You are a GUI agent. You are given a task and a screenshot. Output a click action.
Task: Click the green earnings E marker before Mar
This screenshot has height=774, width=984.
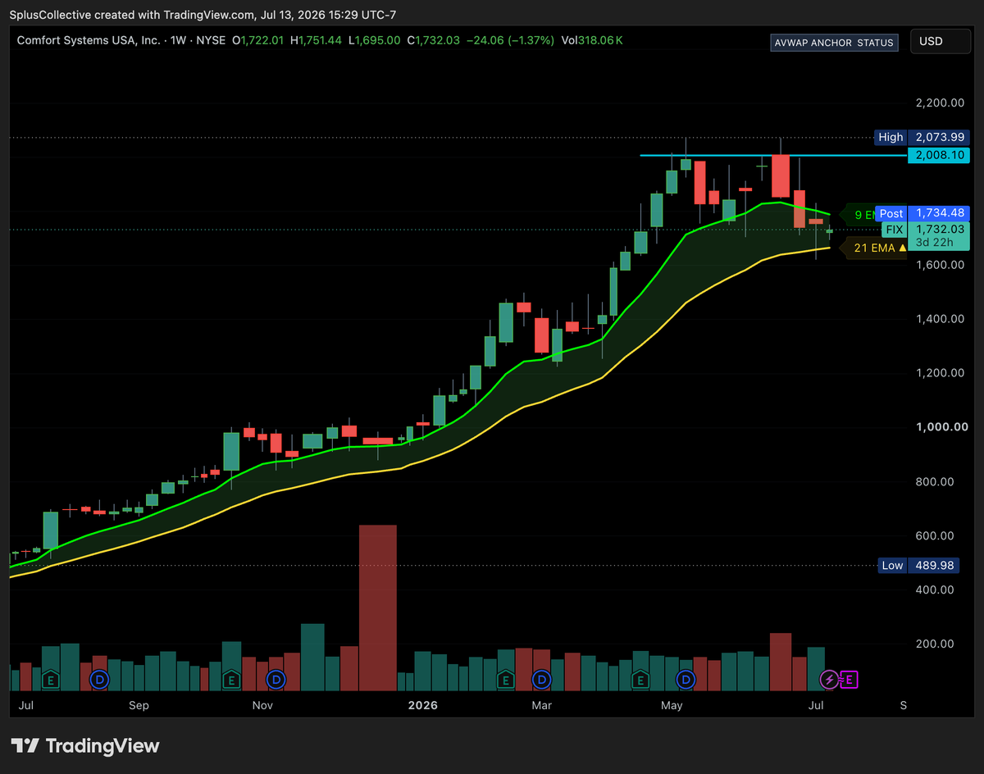pyautogui.click(x=506, y=679)
